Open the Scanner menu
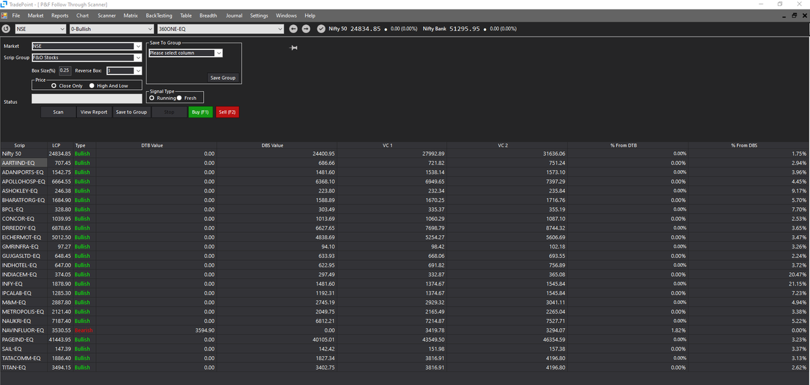The height and width of the screenshot is (385, 810). point(107,15)
